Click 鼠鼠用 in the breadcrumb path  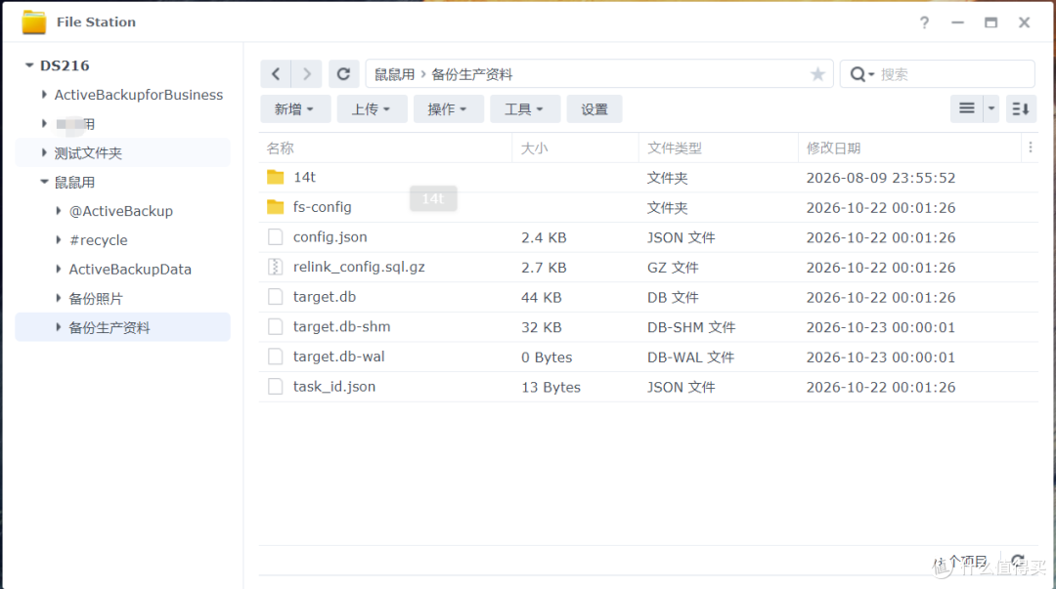(395, 74)
